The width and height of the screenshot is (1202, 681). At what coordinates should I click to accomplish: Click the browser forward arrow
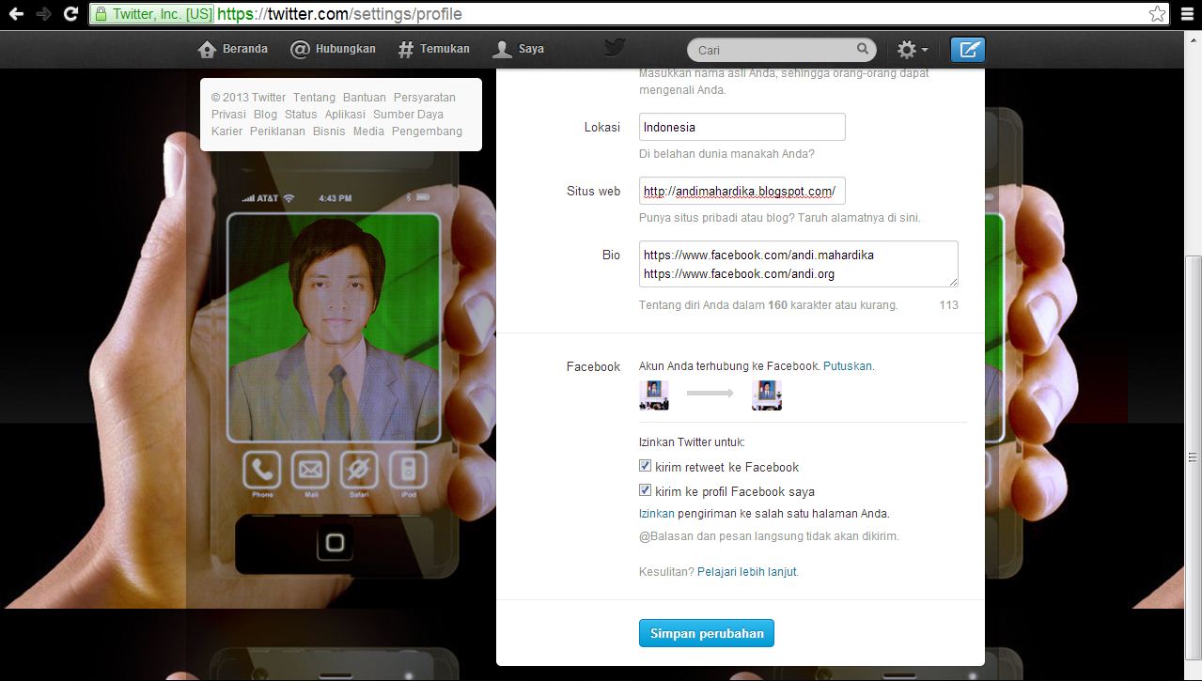43,14
